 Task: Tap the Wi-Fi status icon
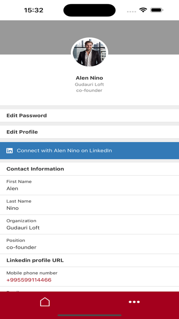coord(143,10)
